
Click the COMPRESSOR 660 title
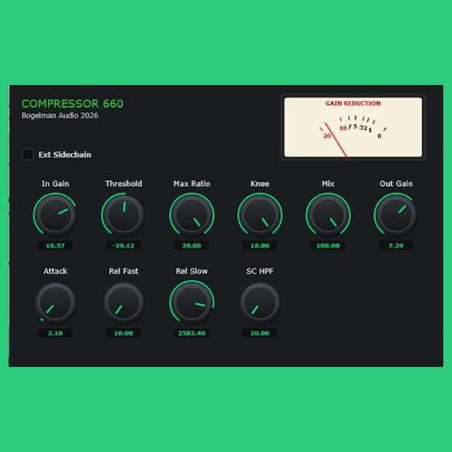pos(72,104)
